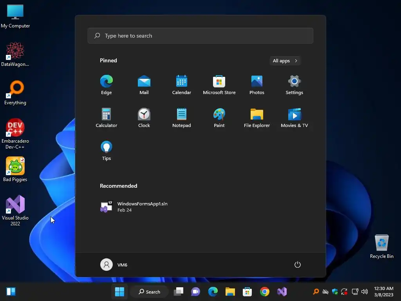Open File Explorer from pinned apps
Screen dimensions: 401x301
point(257,118)
